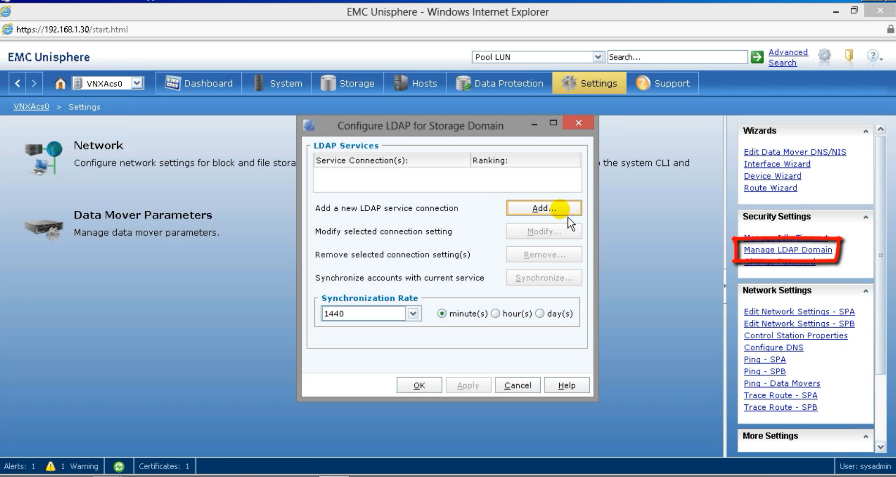This screenshot has height=477, width=896.
Task: Open the Manage LDAP Domain link
Action: 788,250
